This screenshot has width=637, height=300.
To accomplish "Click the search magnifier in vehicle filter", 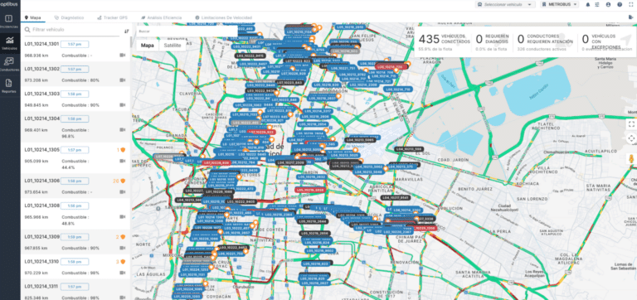I will [27, 30].
